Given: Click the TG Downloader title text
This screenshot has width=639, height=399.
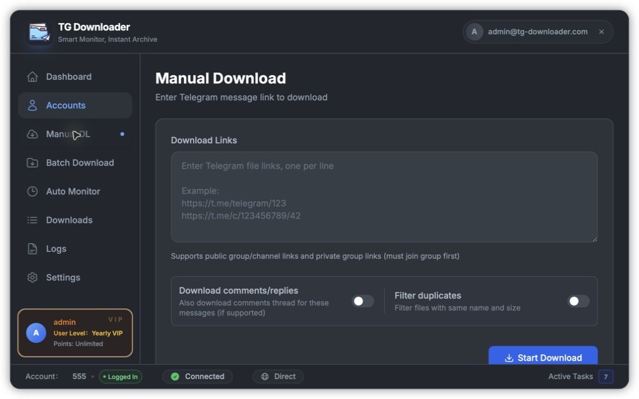Looking at the screenshot, I should [x=94, y=27].
